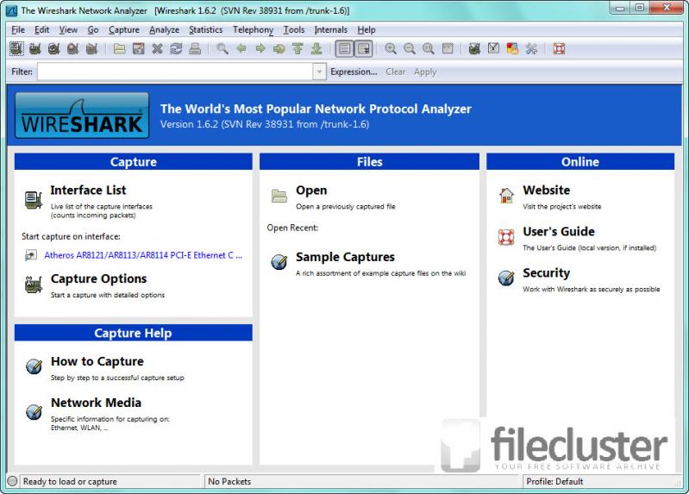This screenshot has height=494, width=689.
Task: Click the expert info circle in status bar
Action: tap(13, 481)
